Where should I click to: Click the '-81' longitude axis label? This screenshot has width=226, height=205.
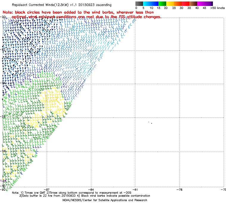[x=135, y=190]
